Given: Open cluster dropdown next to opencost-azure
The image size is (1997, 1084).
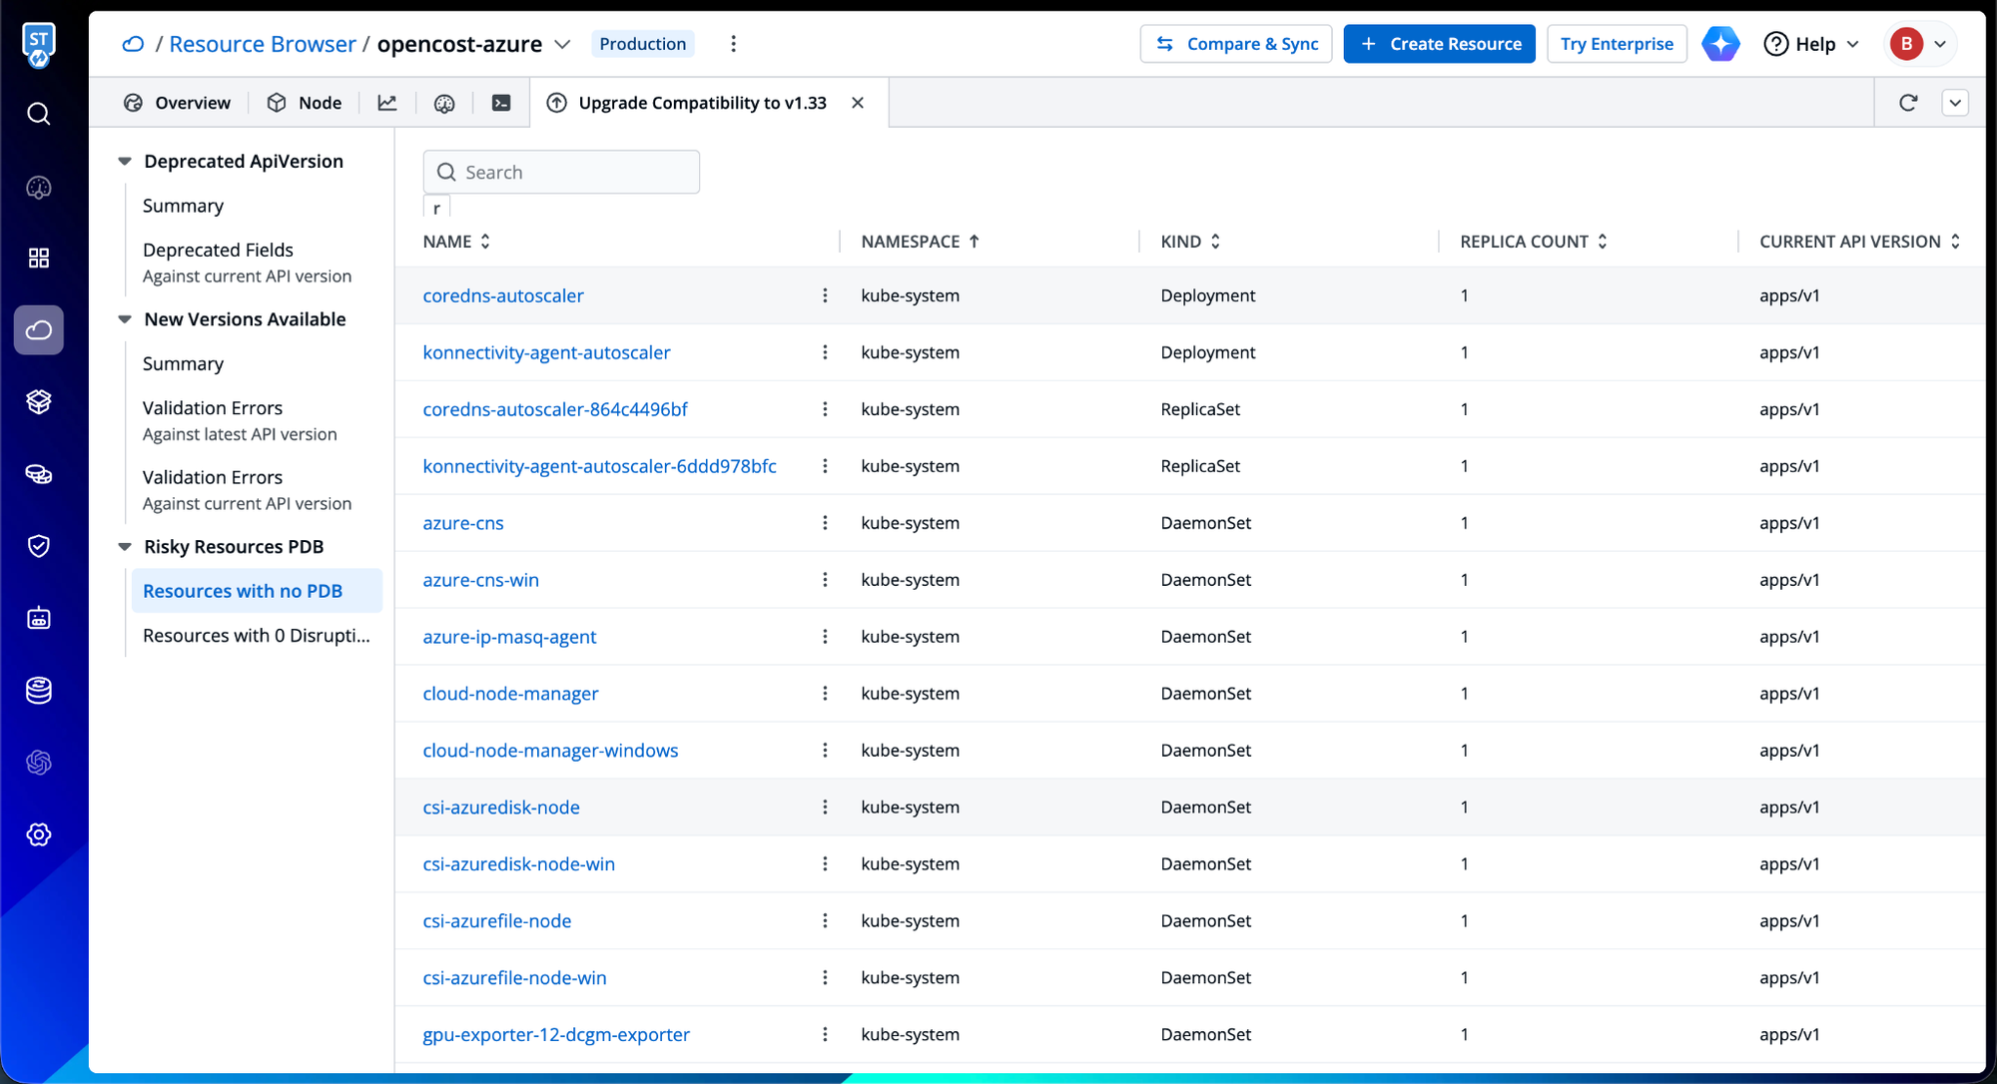Looking at the screenshot, I should pyautogui.click(x=562, y=44).
